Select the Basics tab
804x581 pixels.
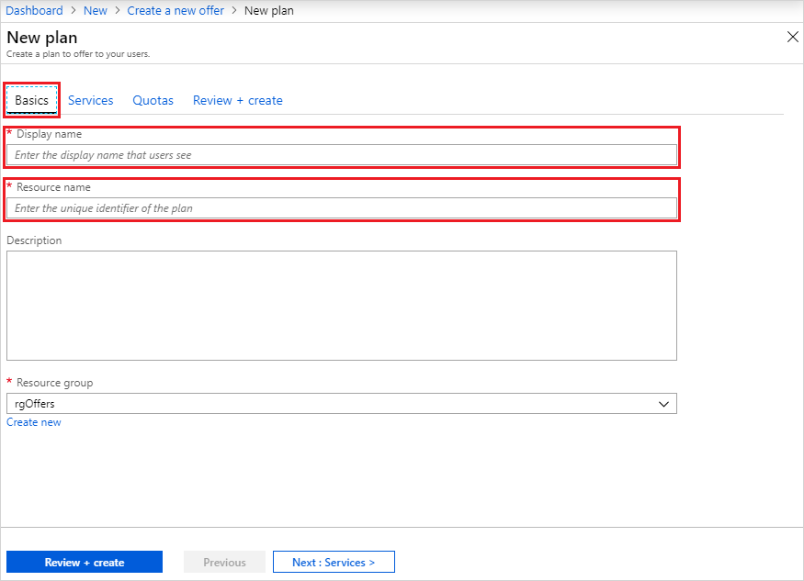point(30,100)
